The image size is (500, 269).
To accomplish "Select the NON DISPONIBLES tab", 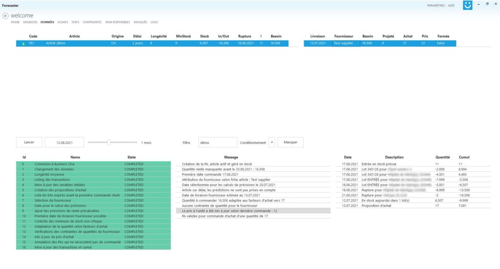I will coord(118,22).
